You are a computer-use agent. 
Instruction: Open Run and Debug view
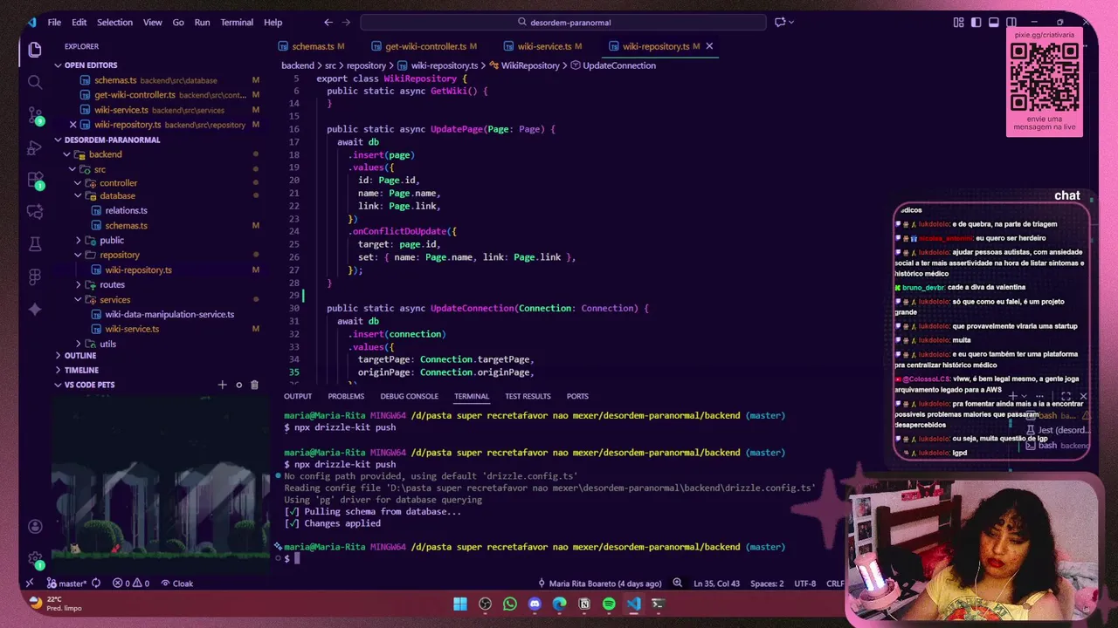(35, 147)
